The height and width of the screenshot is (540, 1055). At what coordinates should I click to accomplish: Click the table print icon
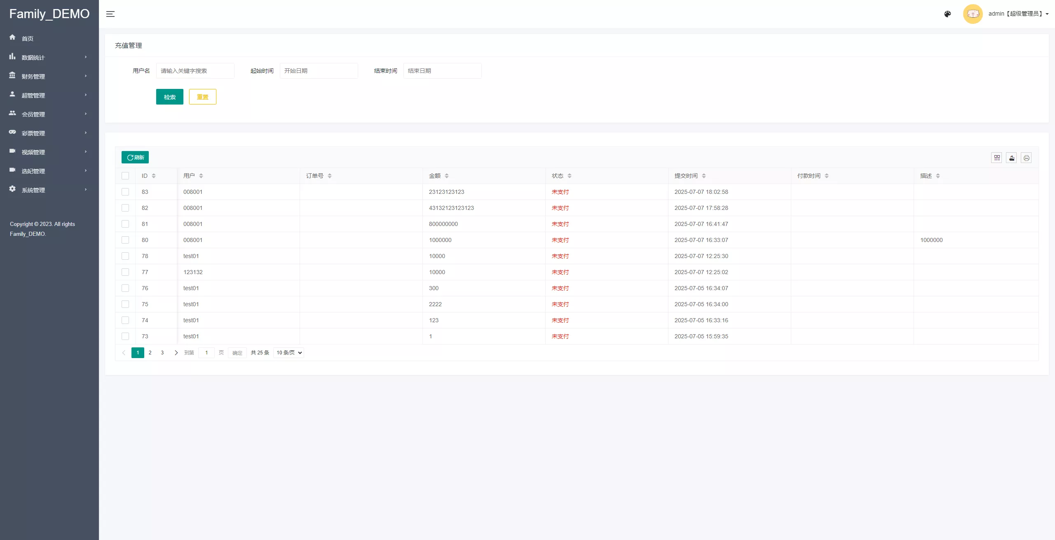(x=1026, y=158)
